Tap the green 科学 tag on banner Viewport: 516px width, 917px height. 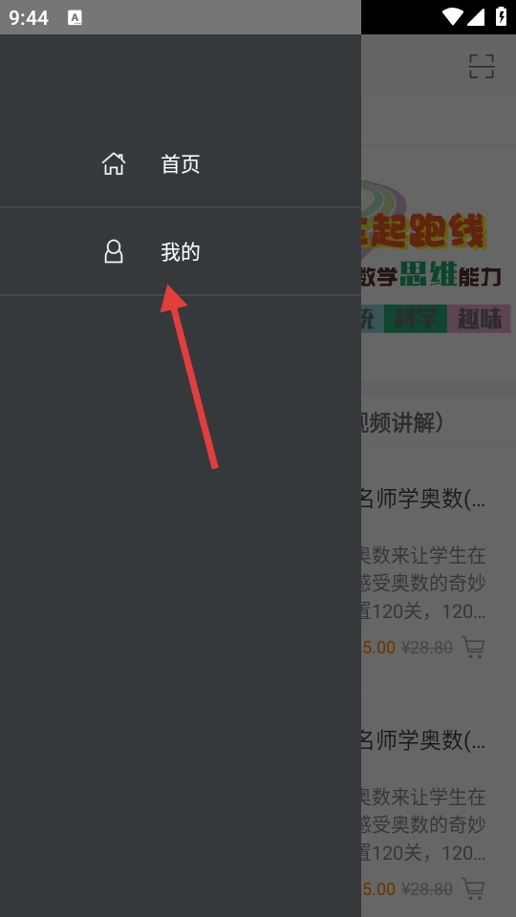point(416,319)
